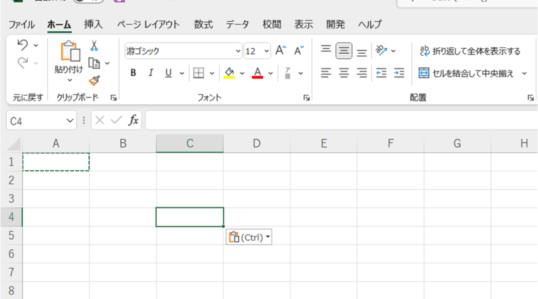Open the 挿入 ribbon tab
Image resolution: width=538 pixels, height=299 pixels.
click(x=93, y=25)
